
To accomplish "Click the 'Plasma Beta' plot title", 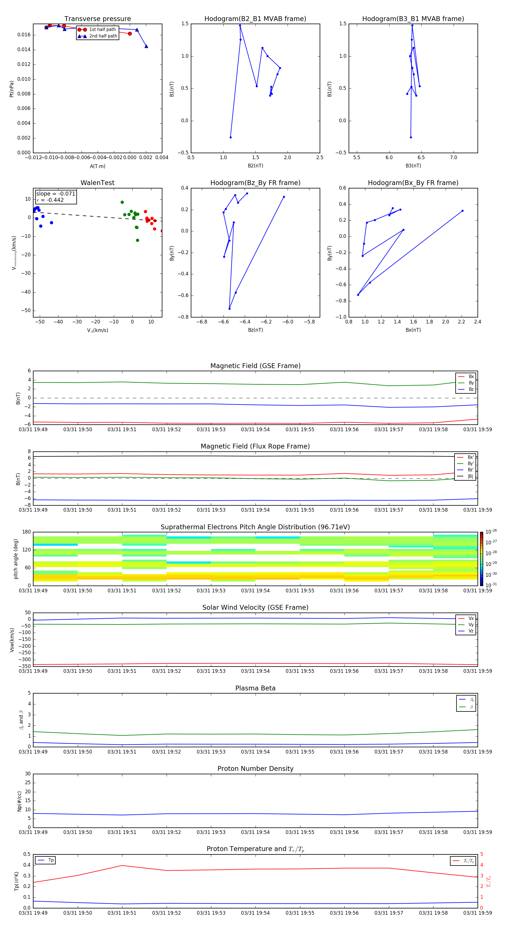I will [255, 688].
